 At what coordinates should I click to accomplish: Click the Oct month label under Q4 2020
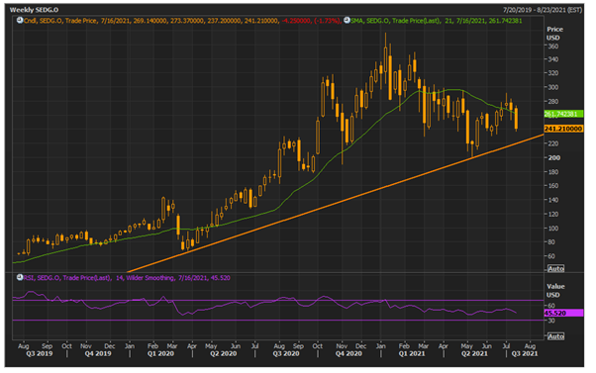click(318, 346)
